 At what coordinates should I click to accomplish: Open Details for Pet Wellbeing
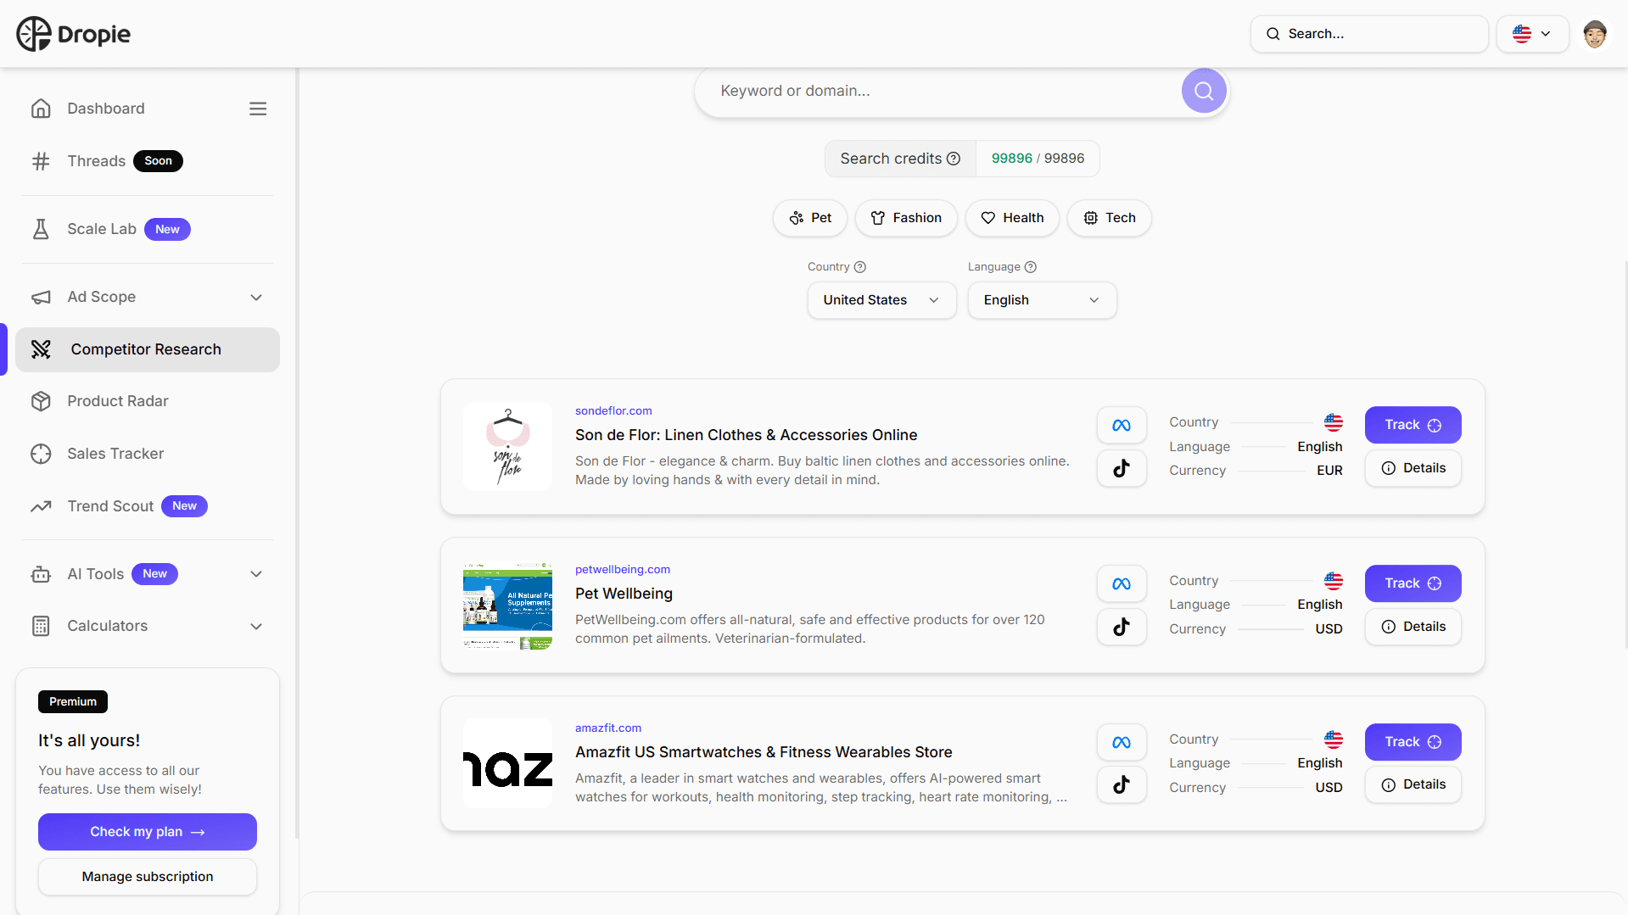point(1413,627)
